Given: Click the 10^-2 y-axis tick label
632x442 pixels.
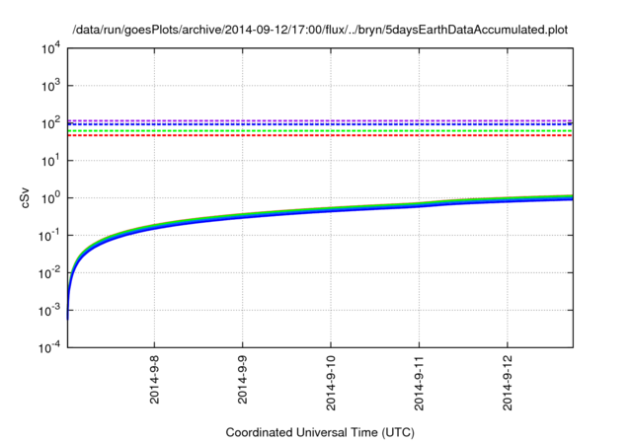Looking at the screenshot, I should click(49, 273).
